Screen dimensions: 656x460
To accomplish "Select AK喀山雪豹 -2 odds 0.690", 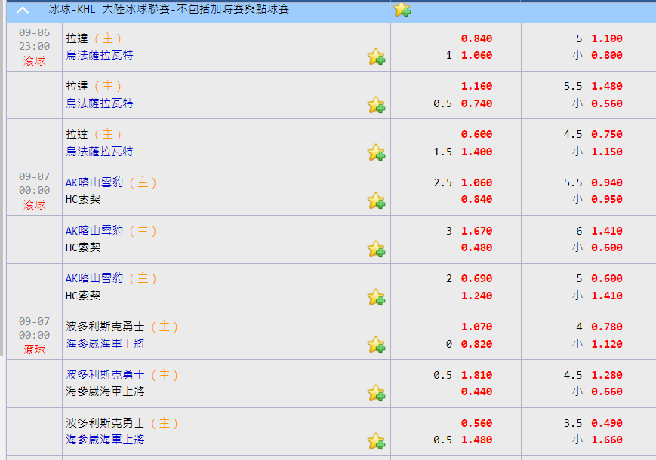I will click(x=476, y=278).
